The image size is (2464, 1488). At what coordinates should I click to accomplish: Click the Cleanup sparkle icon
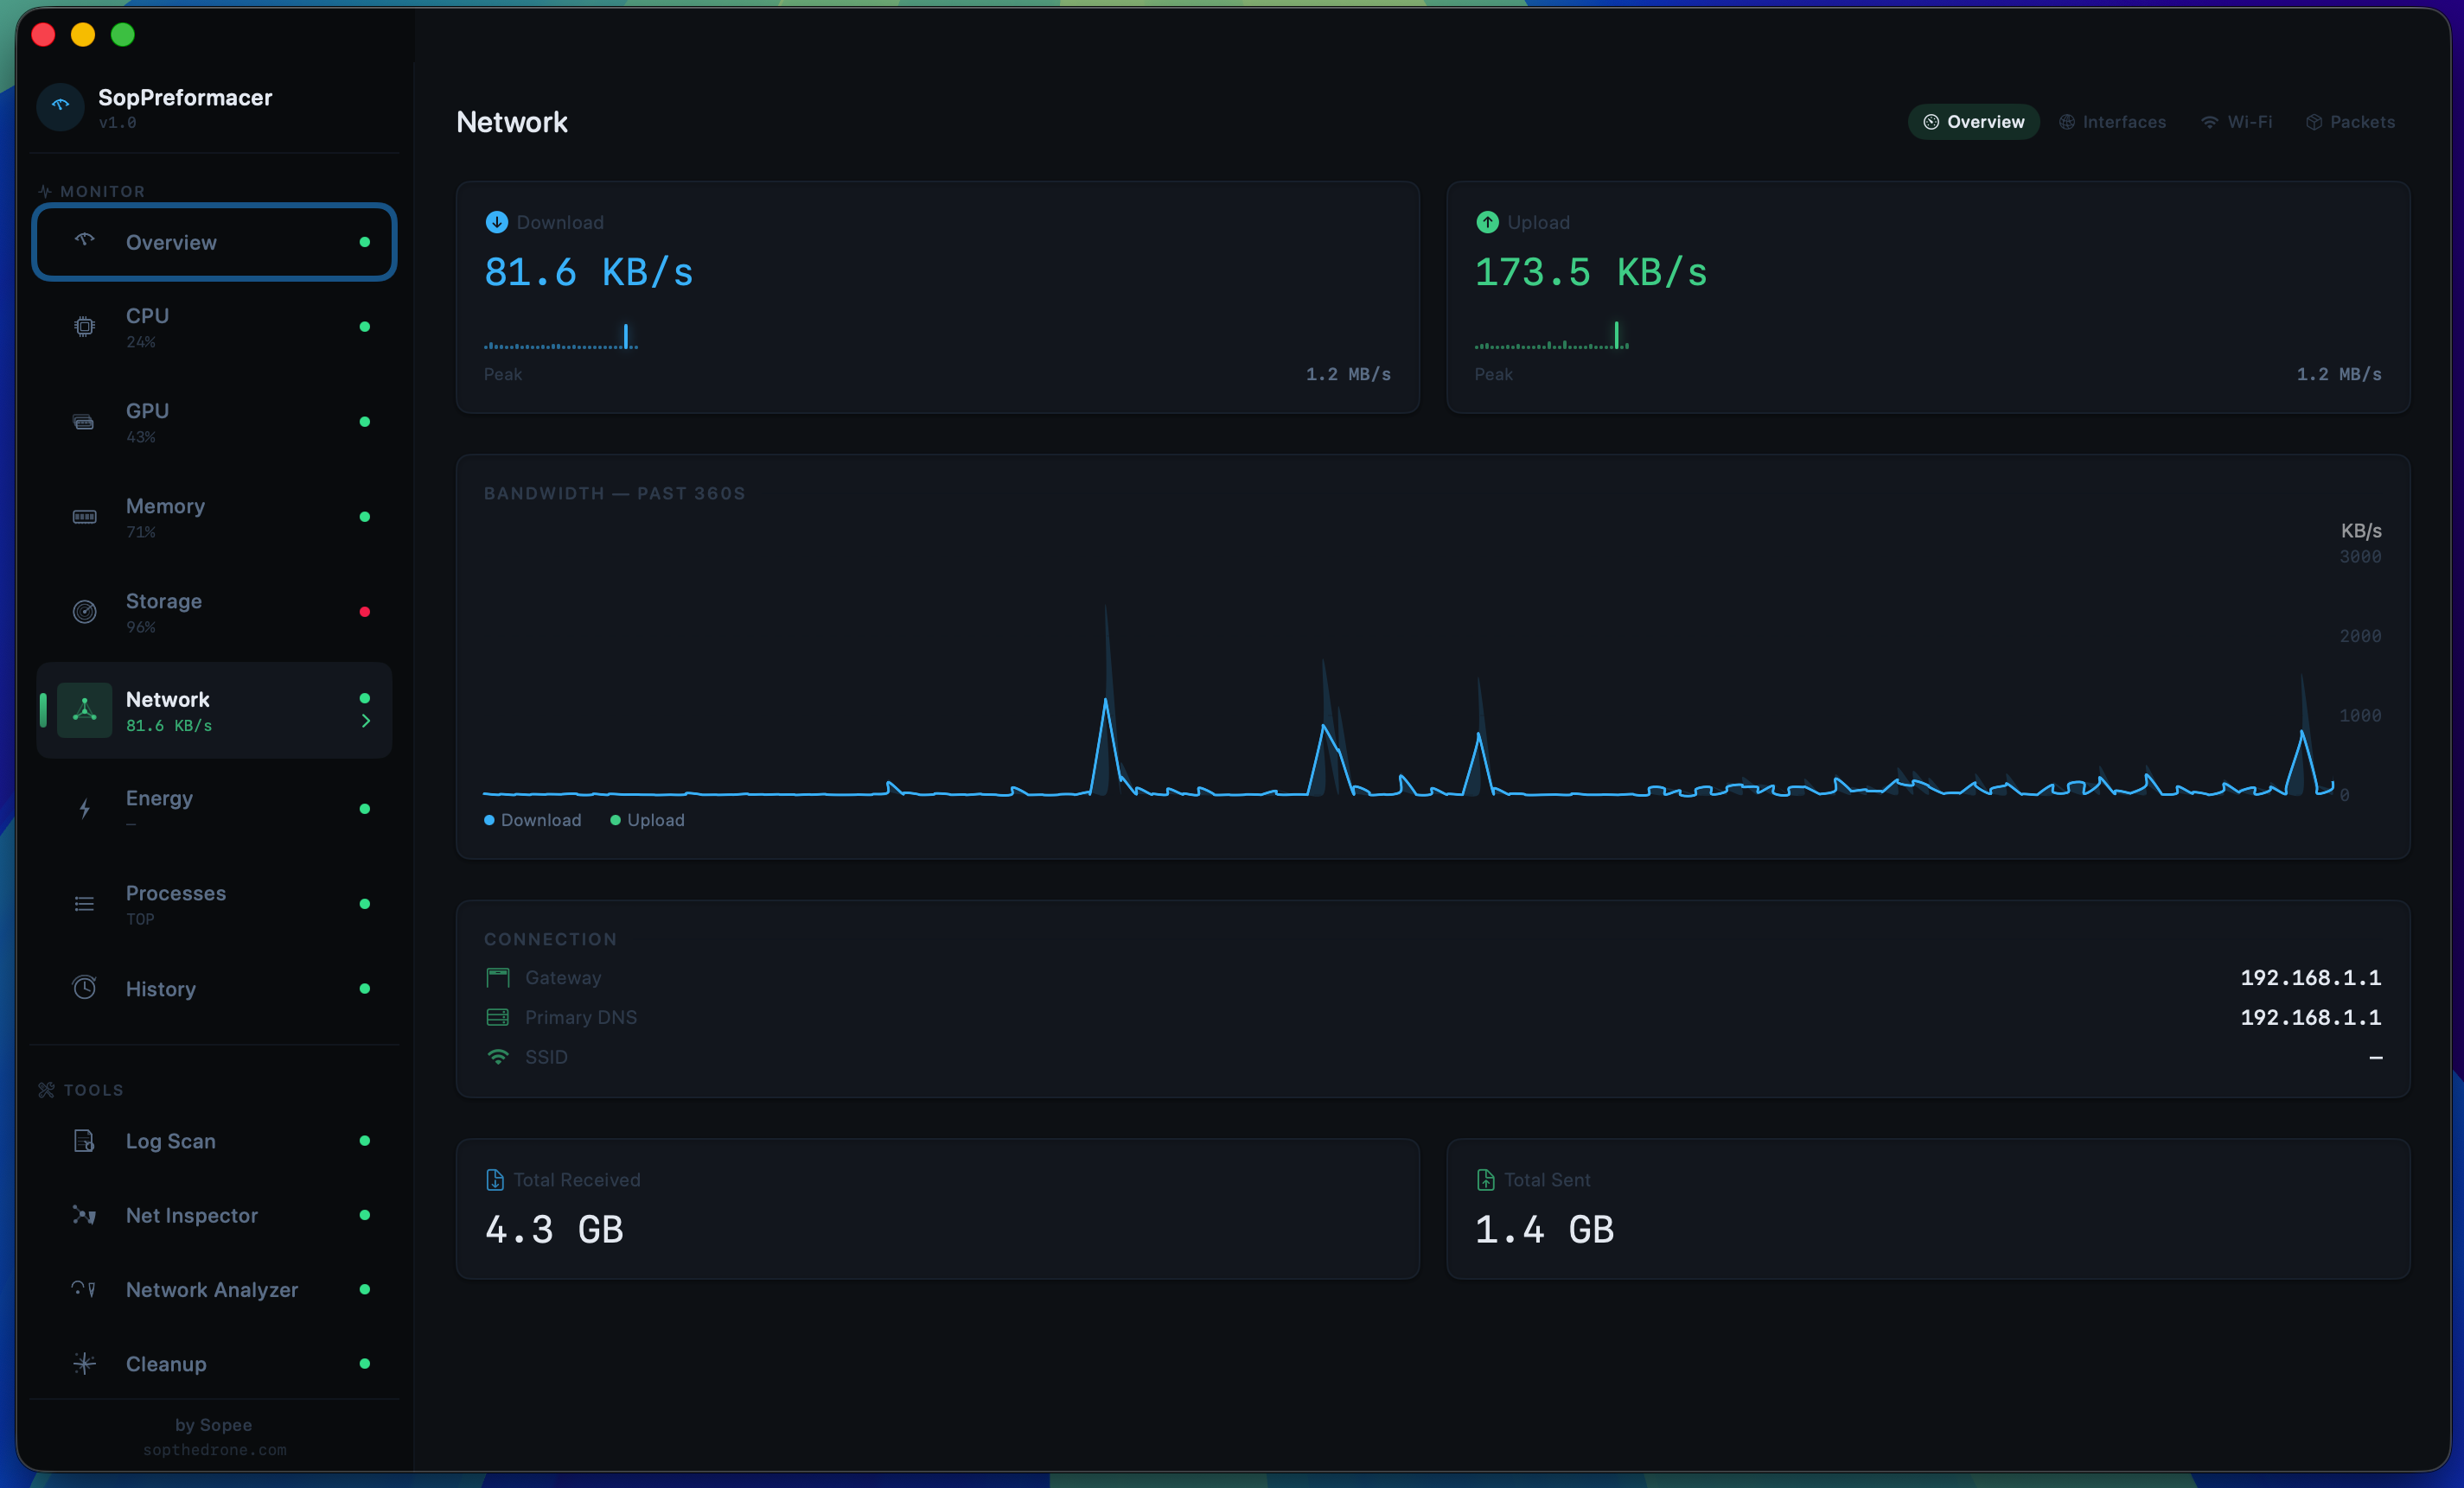click(x=84, y=1364)
